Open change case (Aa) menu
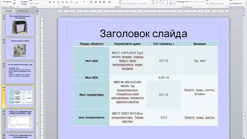This screenshot has width=247, height=139. tap(77, 2)
